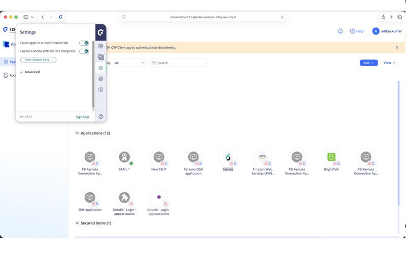
Task: Toggle Enable Land&Catch on this computer
Action: tap(84, 51)
